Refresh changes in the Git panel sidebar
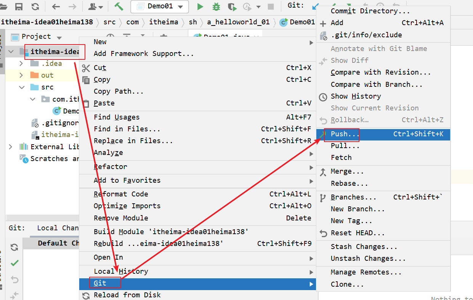473x300 pixels. 14,247
